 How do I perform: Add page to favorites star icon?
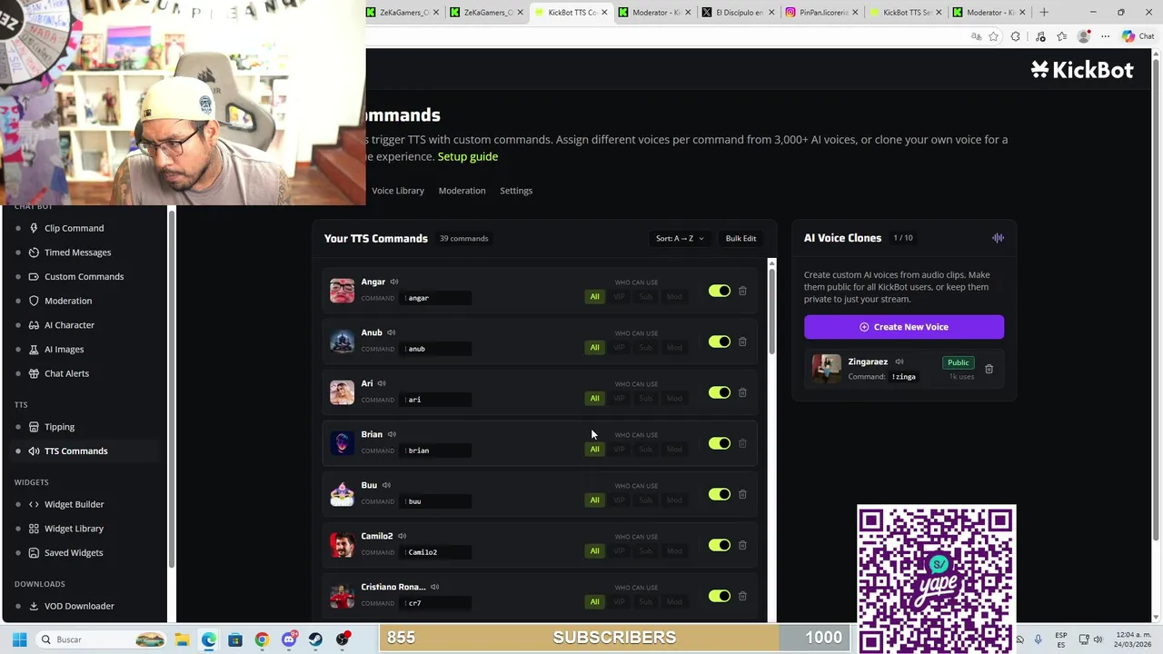[993, 36]
